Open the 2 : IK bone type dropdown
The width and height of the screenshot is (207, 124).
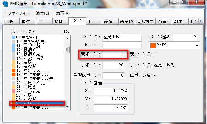pos(174,45)
